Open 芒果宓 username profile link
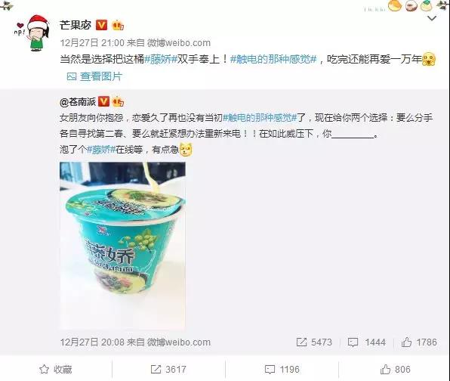Image resolution: width=450 pixels, height=381 pixels. [76, 25]
